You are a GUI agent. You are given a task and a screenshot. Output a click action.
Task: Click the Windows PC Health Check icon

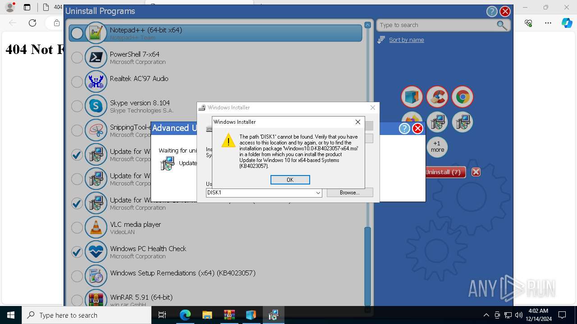(96, 252)
